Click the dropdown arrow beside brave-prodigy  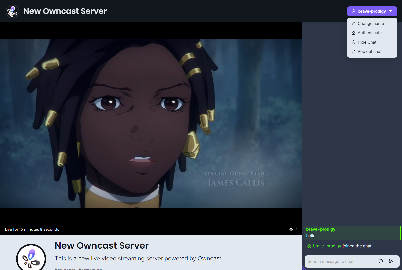coord(391,11)
